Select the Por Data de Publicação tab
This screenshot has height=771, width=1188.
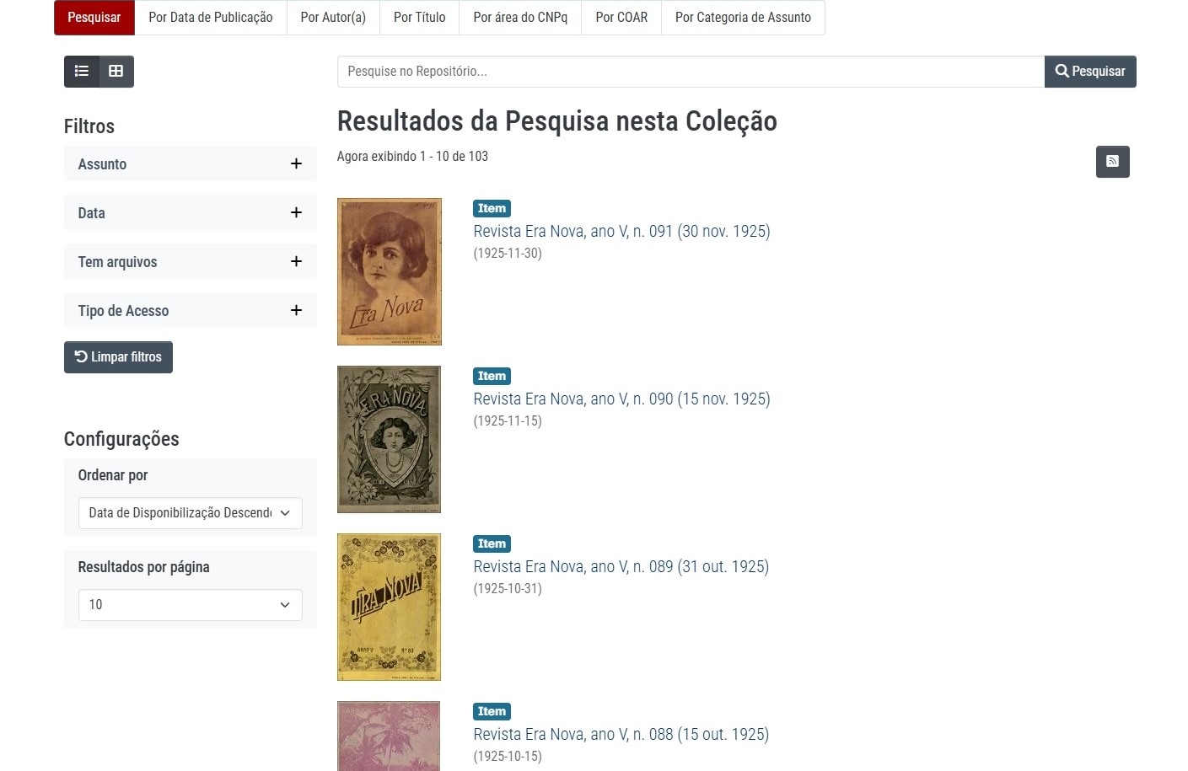[211, 18]
